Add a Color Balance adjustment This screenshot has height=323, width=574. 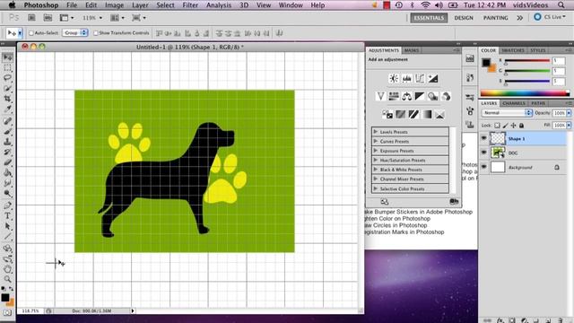[406, 96]
